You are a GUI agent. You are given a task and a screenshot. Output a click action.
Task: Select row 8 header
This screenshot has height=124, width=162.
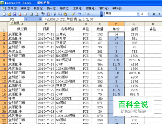click(4, 60)
